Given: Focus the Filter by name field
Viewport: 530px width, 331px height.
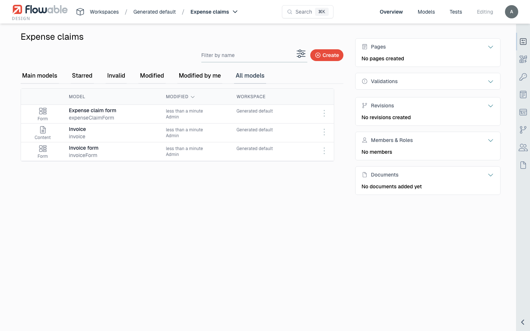Looking at the screenshot, I should [247, 55].
